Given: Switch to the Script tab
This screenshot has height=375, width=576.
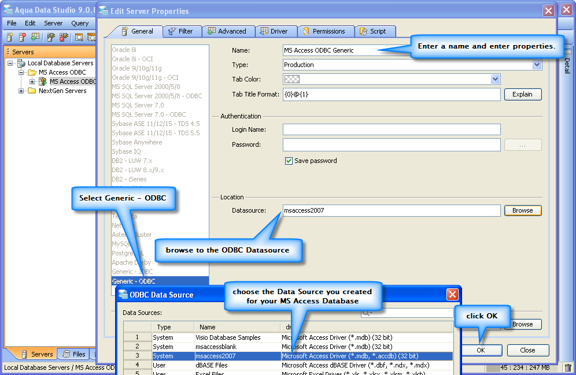Looking at the screenshot, I should click(x=375, y=32).
